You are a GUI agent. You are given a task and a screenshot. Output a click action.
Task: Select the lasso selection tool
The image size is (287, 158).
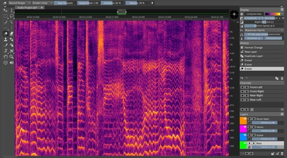[12, 16]
